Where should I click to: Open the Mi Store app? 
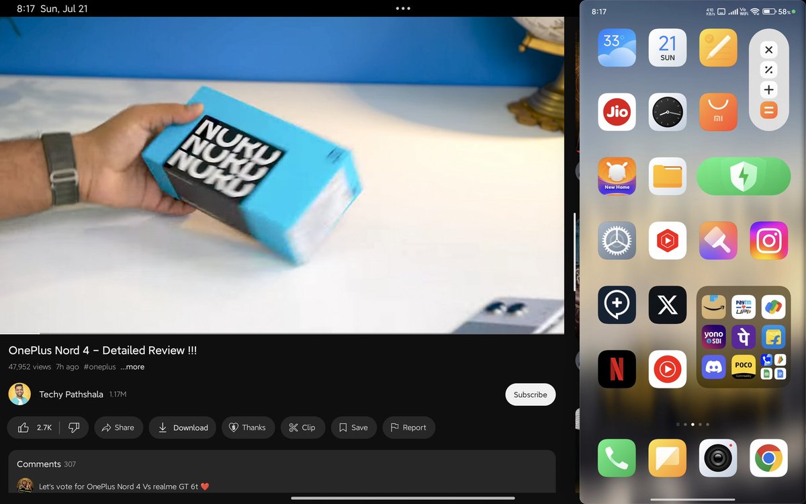point(718,112)
